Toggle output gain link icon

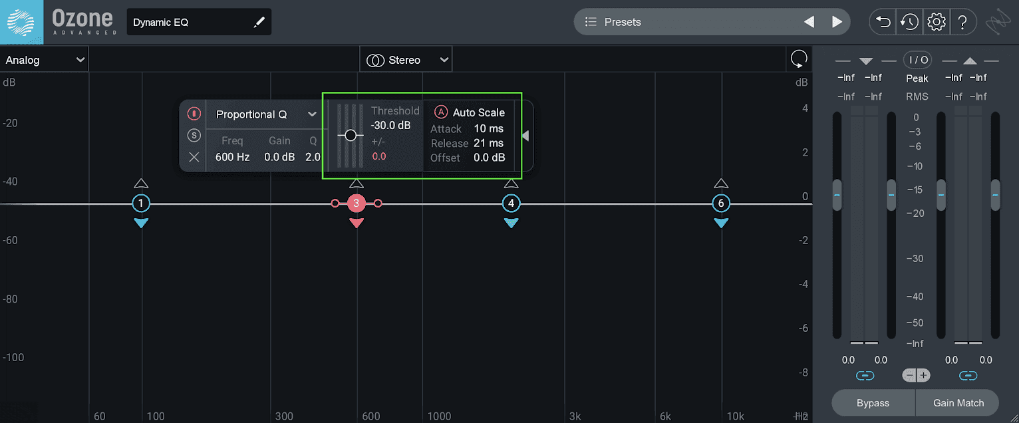968,376
